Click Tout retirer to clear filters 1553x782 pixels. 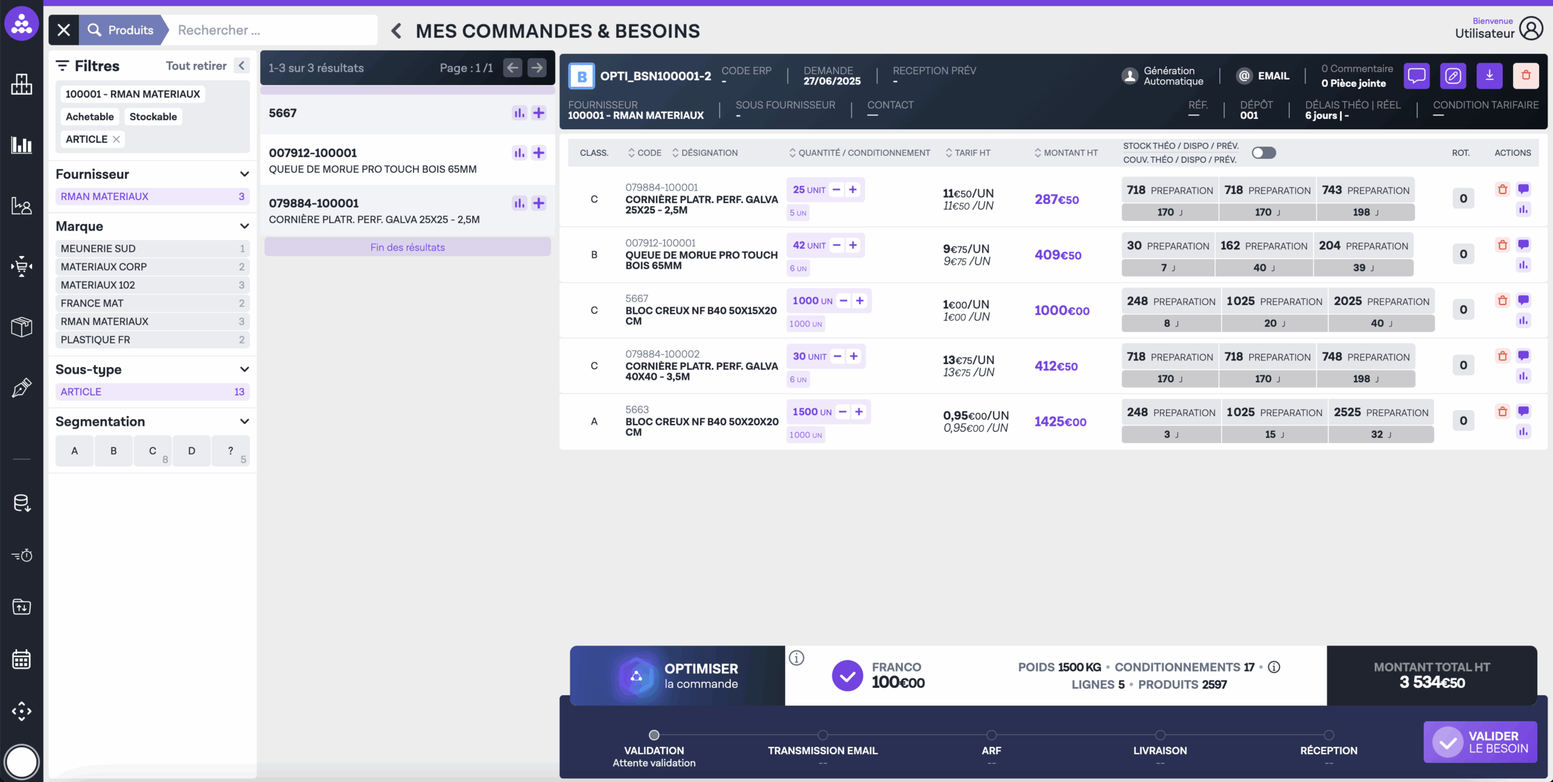click(196, 66)
